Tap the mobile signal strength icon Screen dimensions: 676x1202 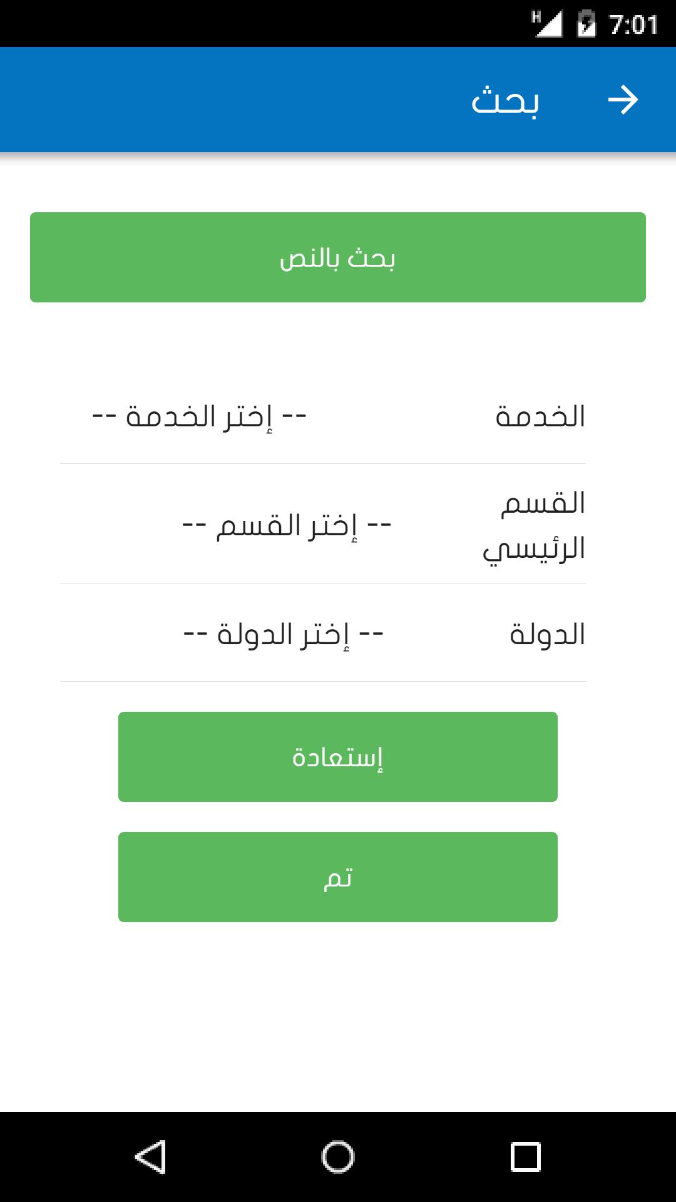point(546,24)
